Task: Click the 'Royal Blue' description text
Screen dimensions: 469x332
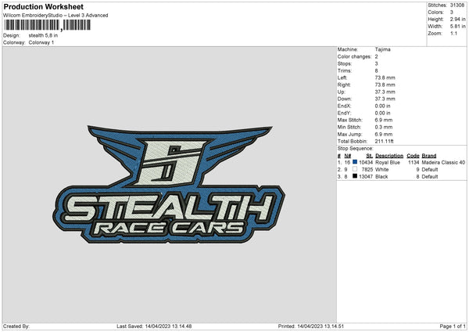Action: [x=388, y=162]
